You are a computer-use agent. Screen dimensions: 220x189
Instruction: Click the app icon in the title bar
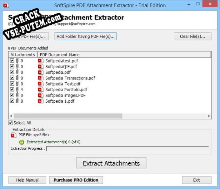pyautogui.click(x=5, y=5)
